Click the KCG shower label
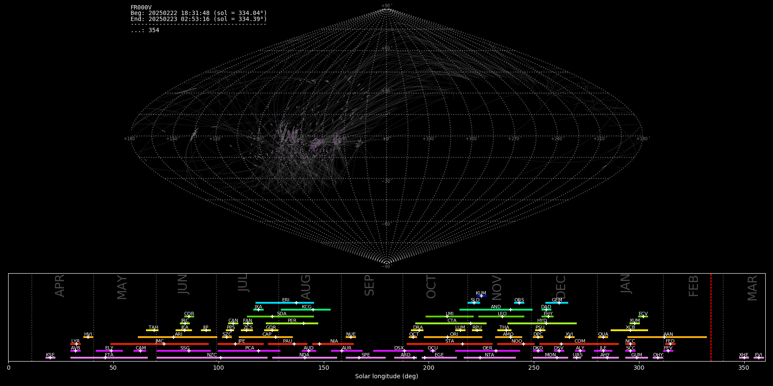 (x=307, y=307)
